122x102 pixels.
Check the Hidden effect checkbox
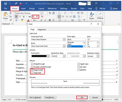tap(79, 70)
